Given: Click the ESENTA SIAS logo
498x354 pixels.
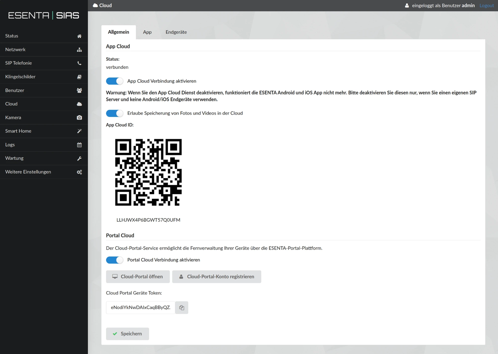Looking at the screenshot, I should (44, 15).
